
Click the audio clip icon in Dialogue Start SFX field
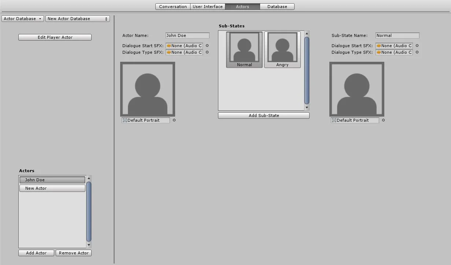pyautogui.click(x=169, y=46)
